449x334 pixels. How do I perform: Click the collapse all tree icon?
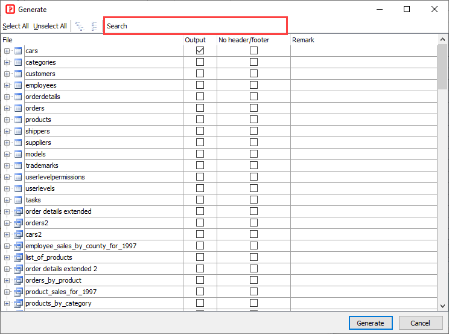(94, 26)
